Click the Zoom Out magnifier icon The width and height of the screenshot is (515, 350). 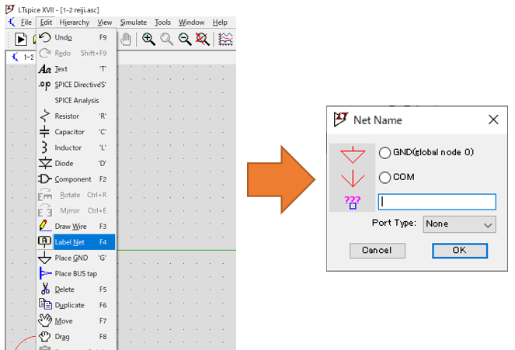click(185, 40)
